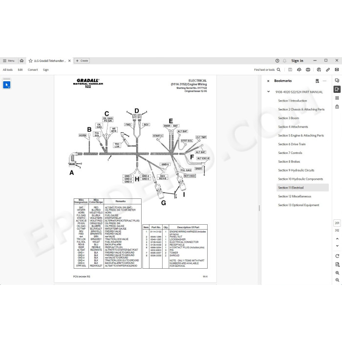Click Find text or tools search

(x=267, y=70)
